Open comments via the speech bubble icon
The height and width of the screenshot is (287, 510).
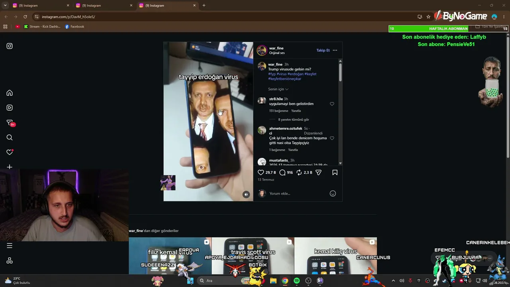tap(282, 173)
